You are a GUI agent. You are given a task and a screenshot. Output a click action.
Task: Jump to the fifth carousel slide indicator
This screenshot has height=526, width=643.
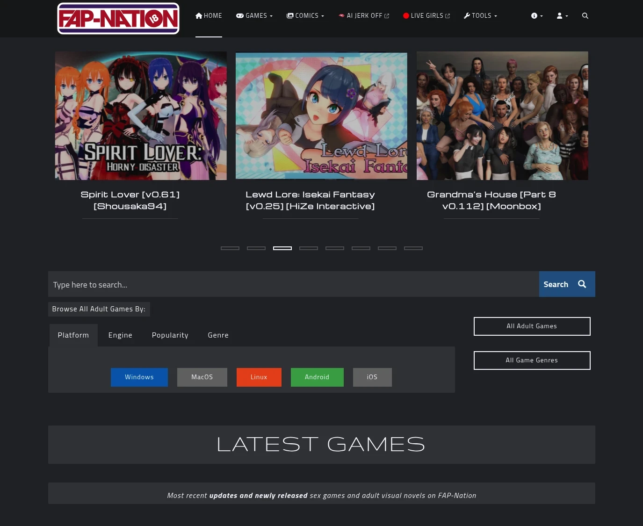click(x=335, y=248)
